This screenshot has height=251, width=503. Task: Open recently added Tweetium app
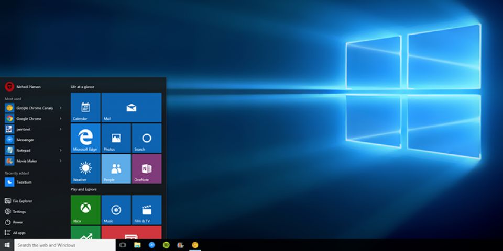(x=34, y=182)
